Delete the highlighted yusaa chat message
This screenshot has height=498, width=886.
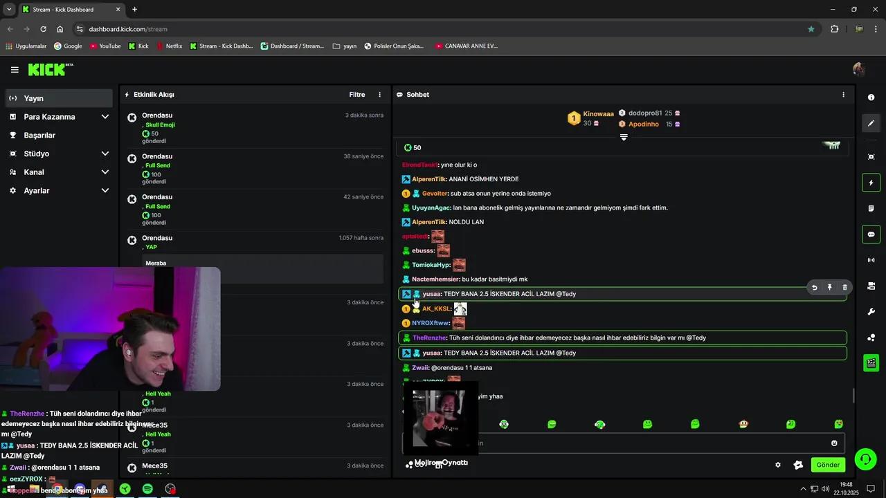point(844,287)
